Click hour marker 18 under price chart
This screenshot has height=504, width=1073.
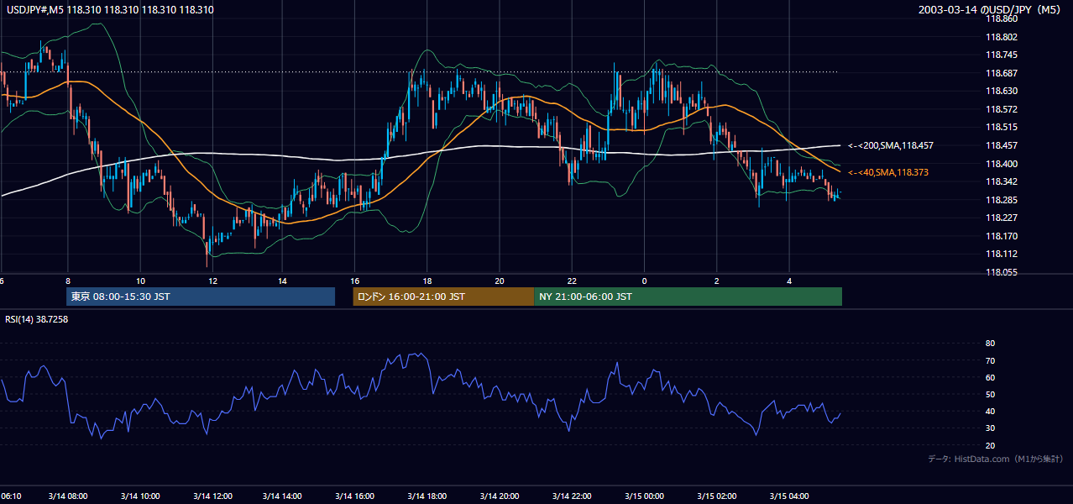(427, 281)
